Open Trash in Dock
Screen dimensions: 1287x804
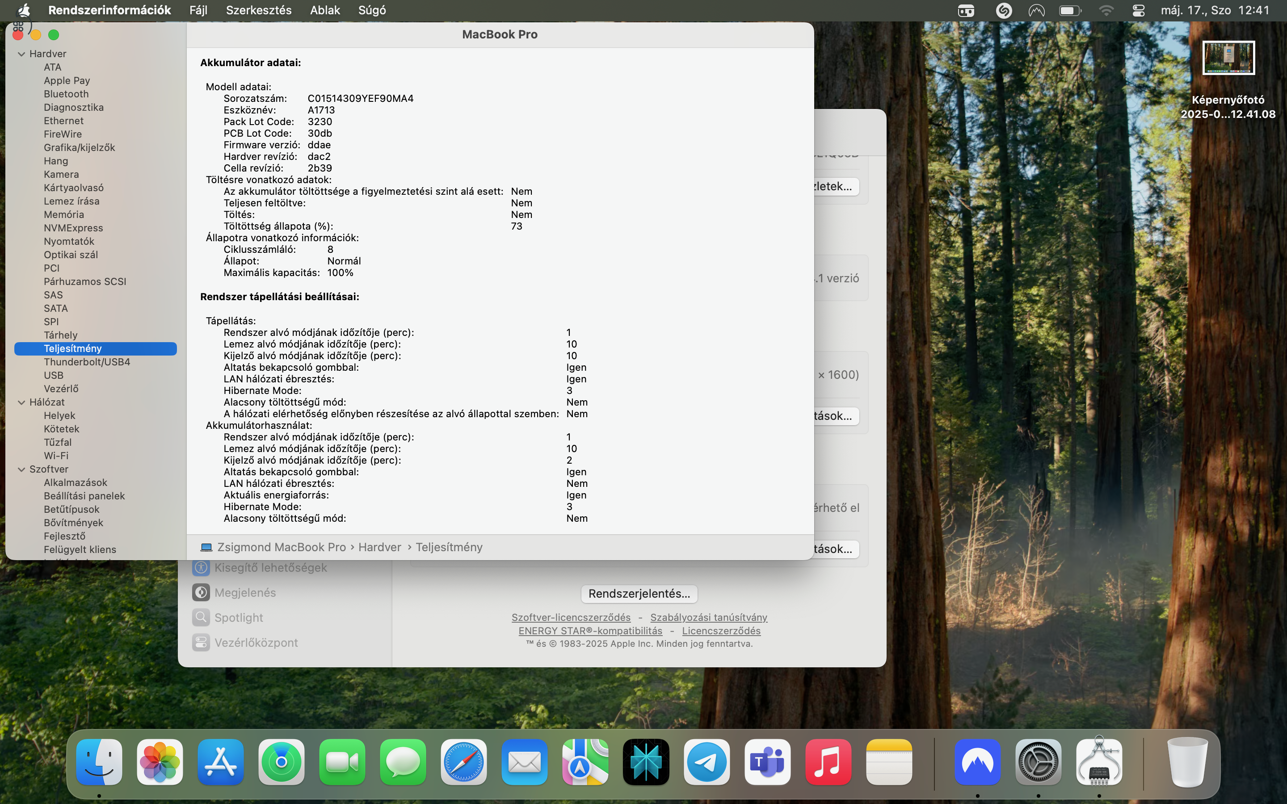click(x=1187, y=762)
